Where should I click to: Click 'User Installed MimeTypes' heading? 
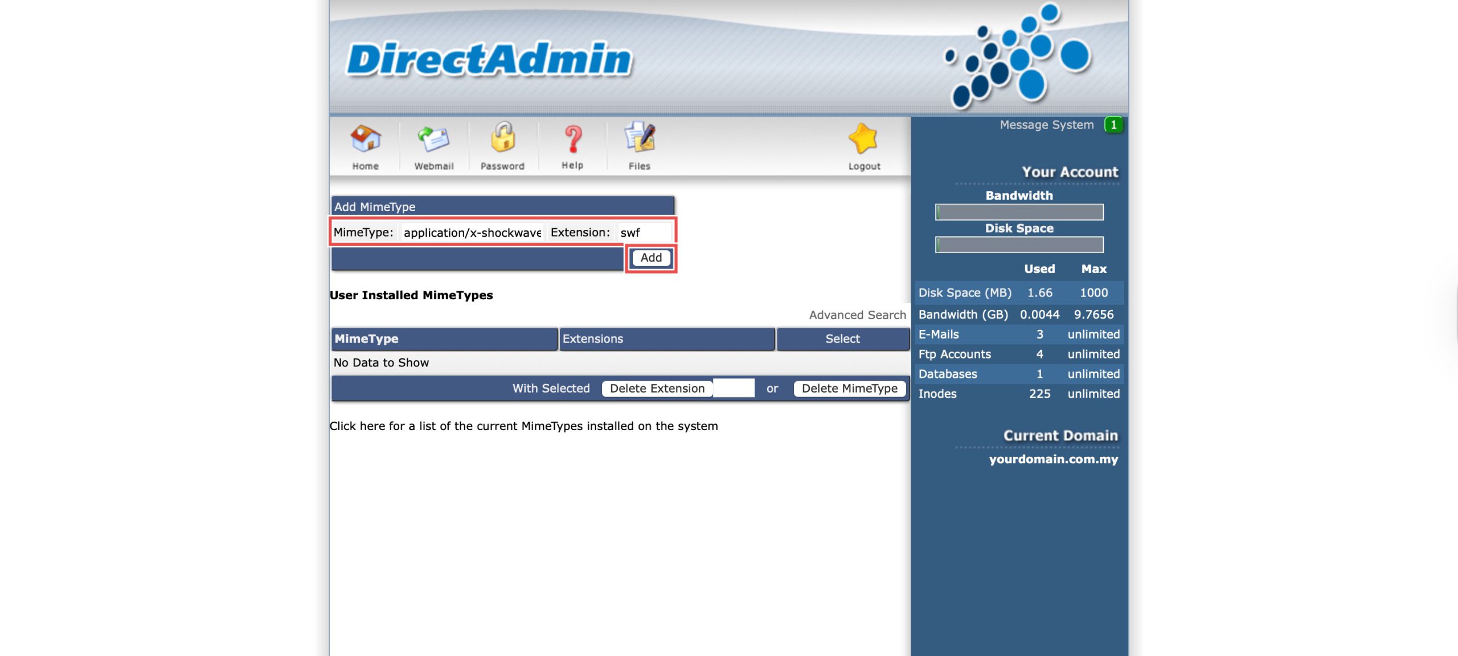(x=411, y=295)
